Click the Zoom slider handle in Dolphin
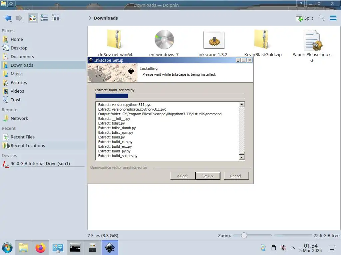Screen dimensions: 341x255 244,235
